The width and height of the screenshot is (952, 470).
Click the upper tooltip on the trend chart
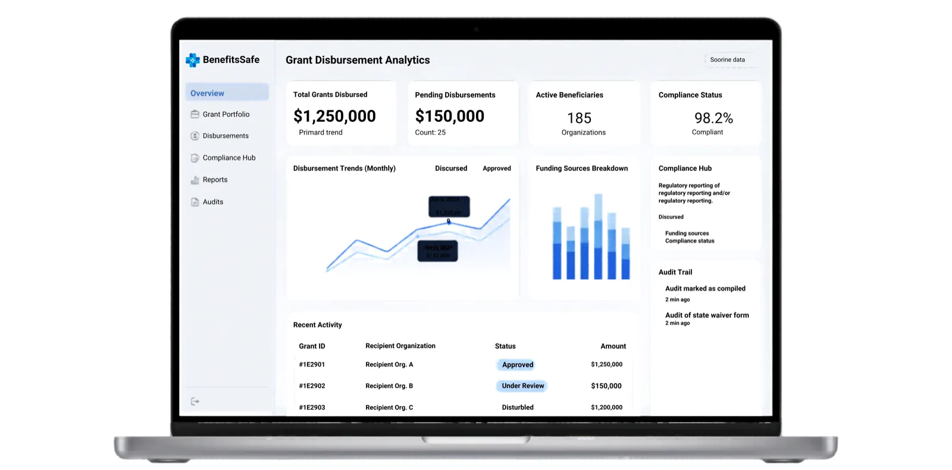click(x=449, y=206)
